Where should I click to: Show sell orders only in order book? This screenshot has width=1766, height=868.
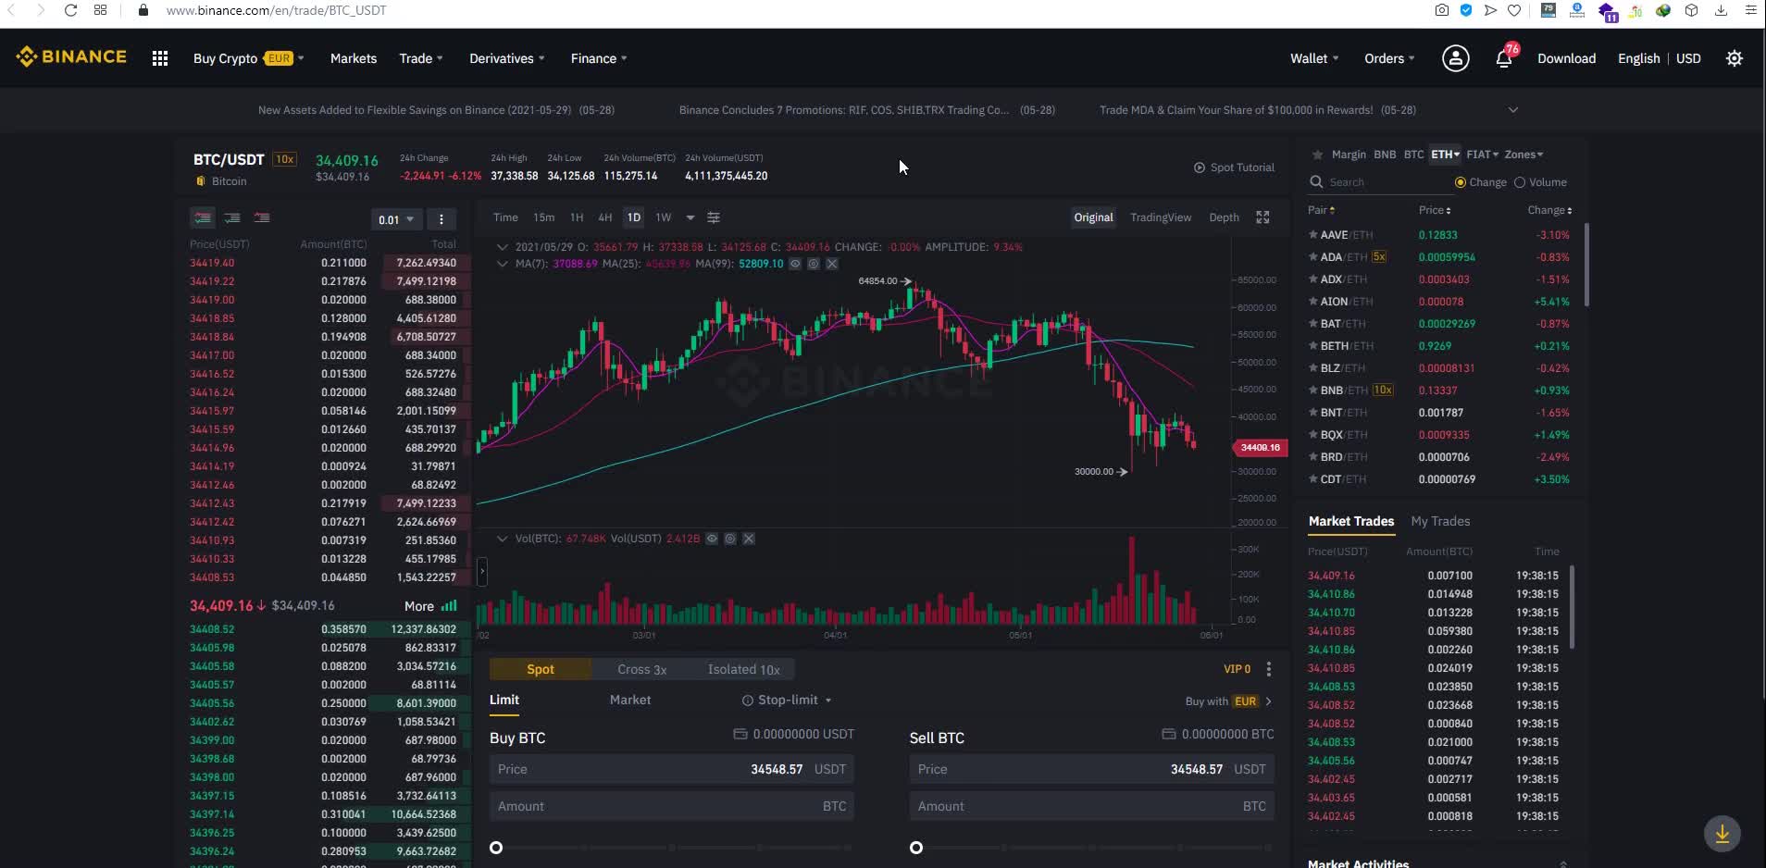pyautogui.click(x=262, y=217)
